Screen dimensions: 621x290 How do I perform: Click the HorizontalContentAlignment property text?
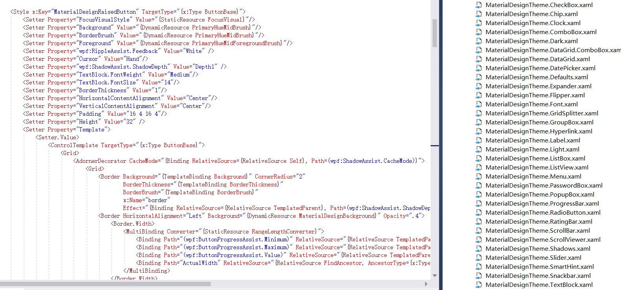pyautogui.click(x=120, y=98)
